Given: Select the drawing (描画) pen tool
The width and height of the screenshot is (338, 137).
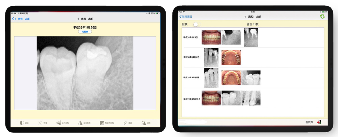Looking at the screenshot, I should coord(125,123).
